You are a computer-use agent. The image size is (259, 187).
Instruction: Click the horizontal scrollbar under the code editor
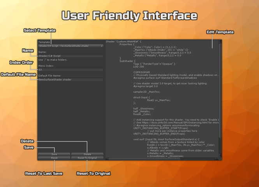coord(144,159)
